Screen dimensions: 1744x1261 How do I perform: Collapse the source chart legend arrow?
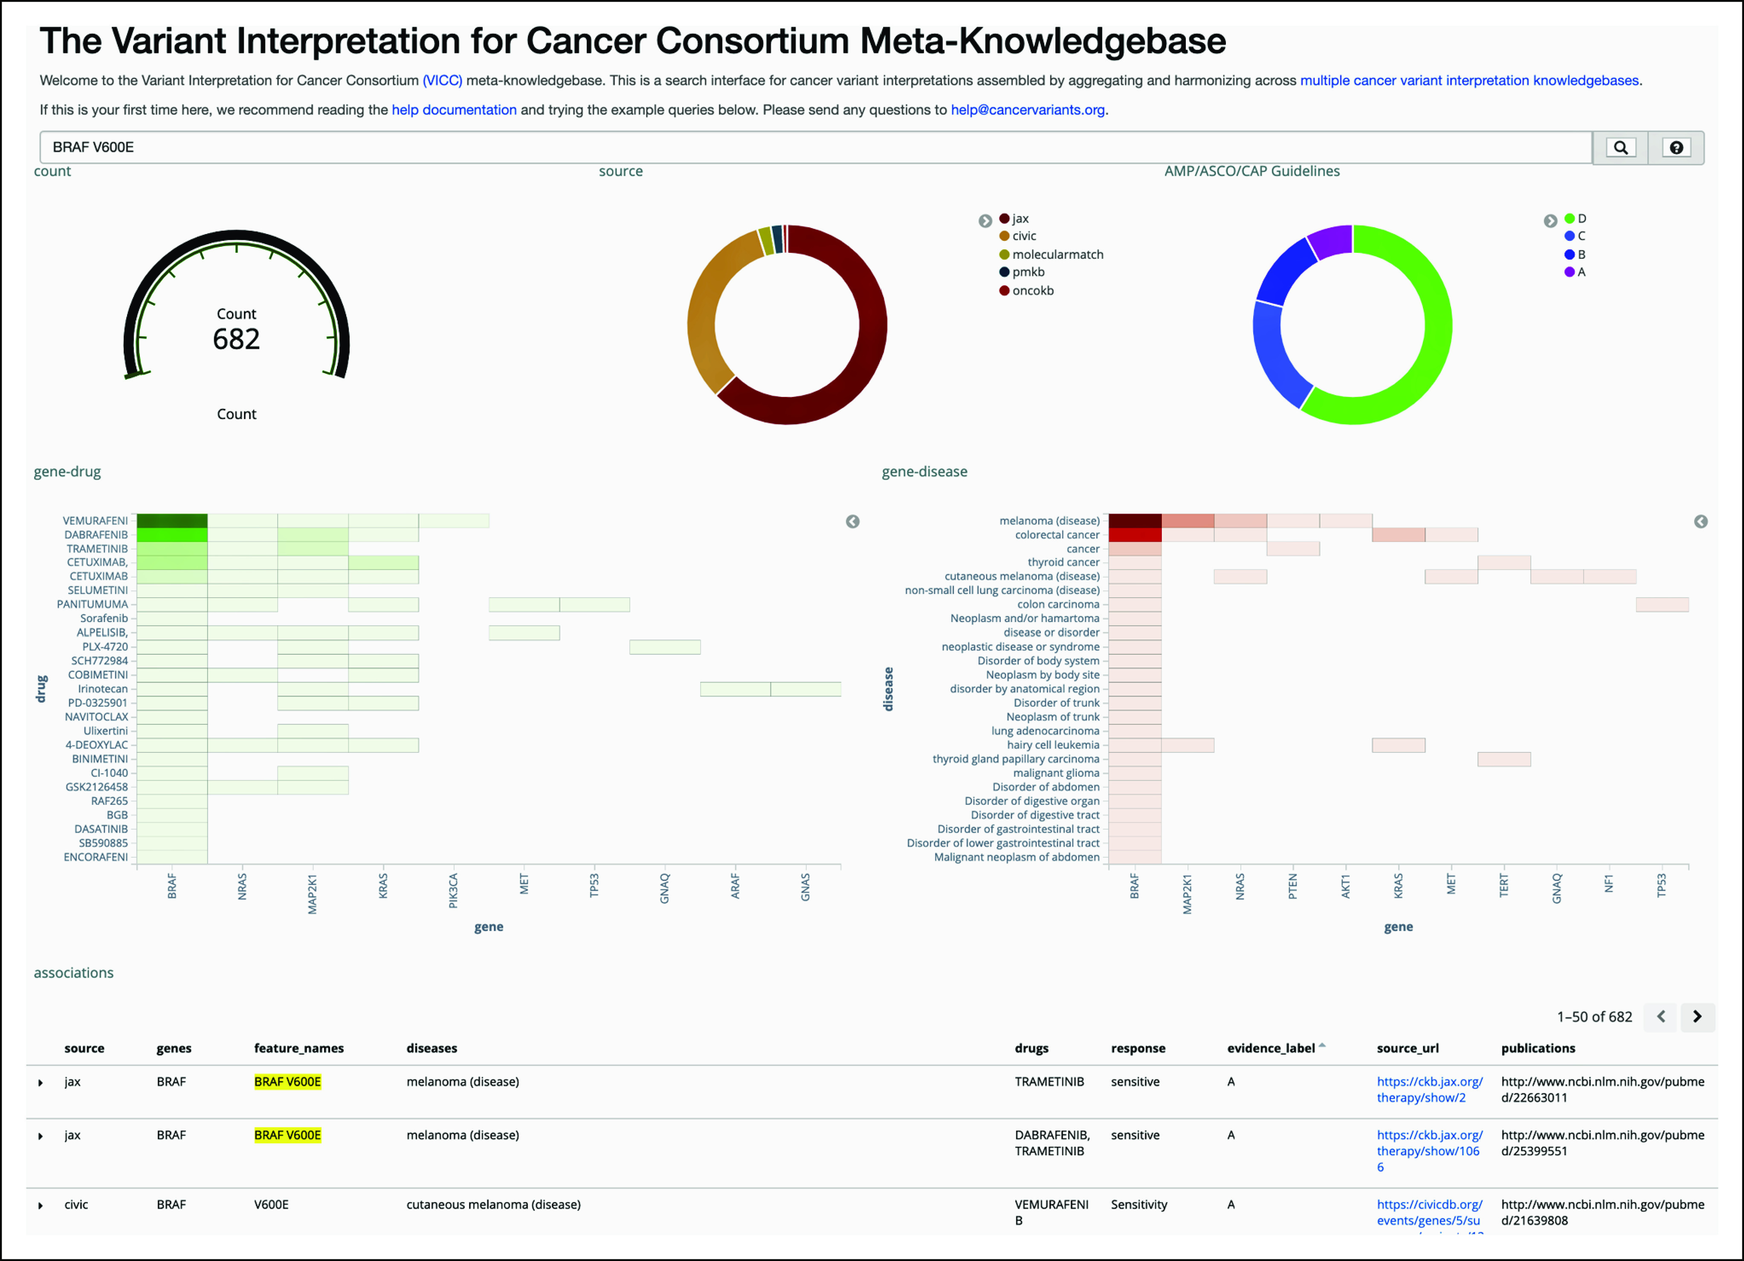click(985, 221)
